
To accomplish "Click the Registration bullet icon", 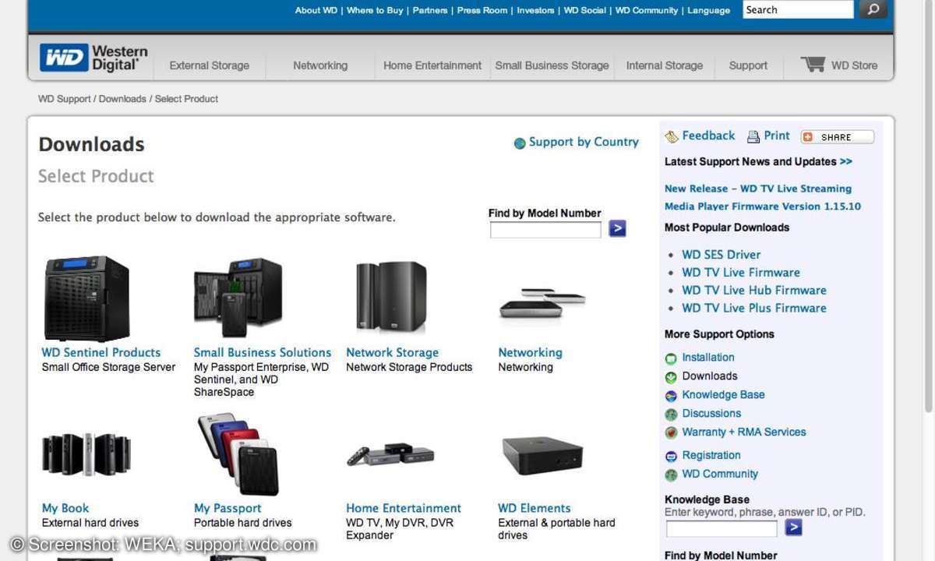I will pyautogui.click(x=671, y=457).
